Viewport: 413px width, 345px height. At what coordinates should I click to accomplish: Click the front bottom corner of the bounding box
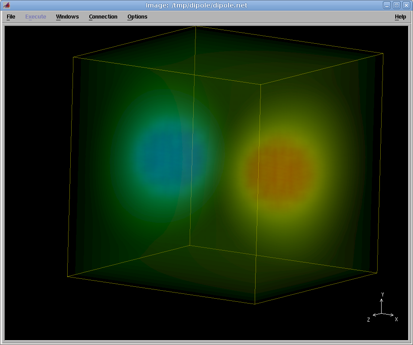coord(255,304)
